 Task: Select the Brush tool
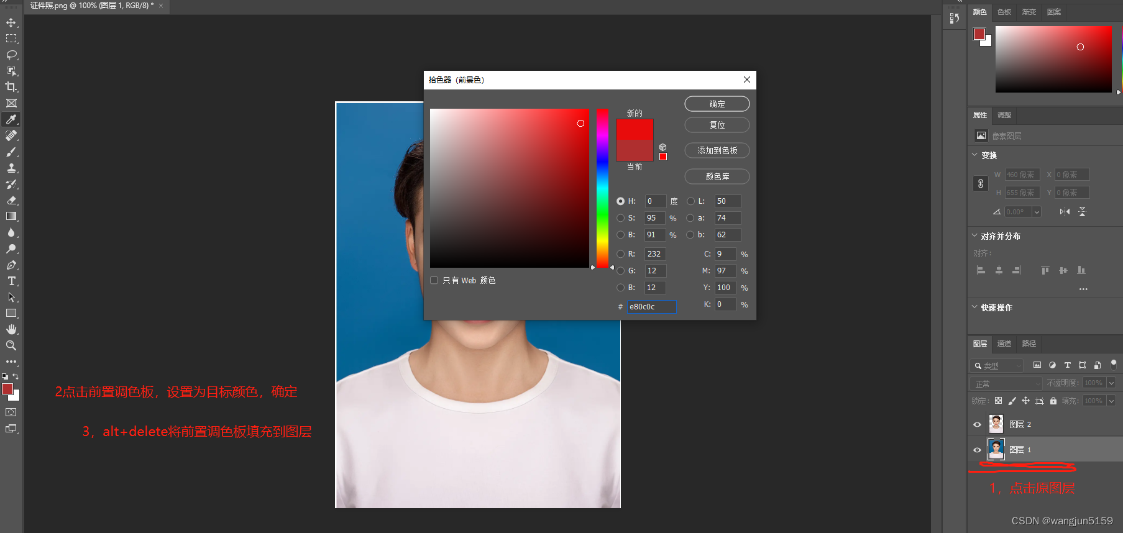point(11,152)
